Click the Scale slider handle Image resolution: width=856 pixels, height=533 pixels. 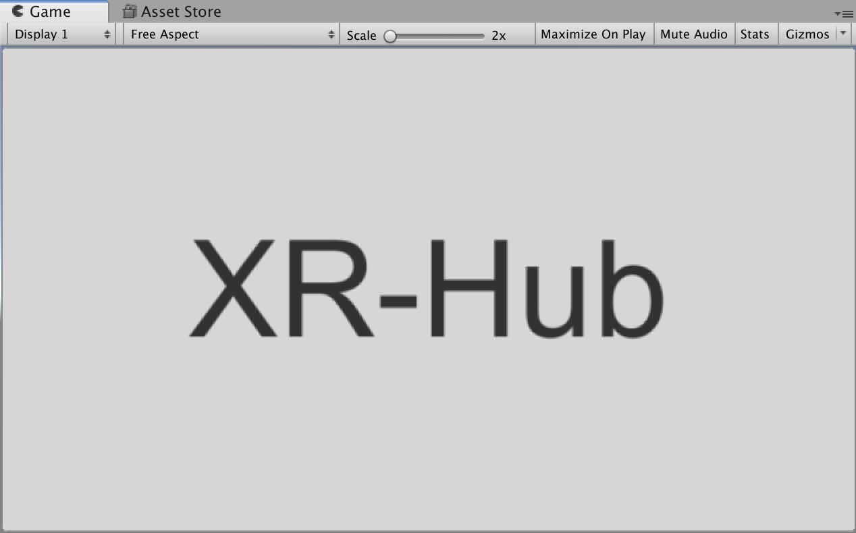click(x=390, y=36)
